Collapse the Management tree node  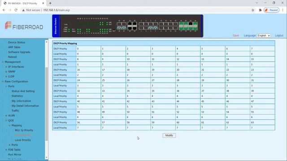3,62
